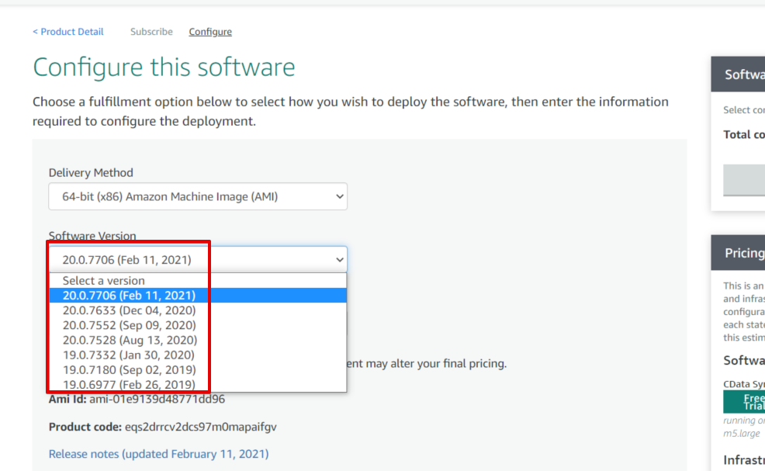The image size is (765, 471).
Task: Select version 20.0.7552 (Sep 09, 2020)
Action: [198, 325]
